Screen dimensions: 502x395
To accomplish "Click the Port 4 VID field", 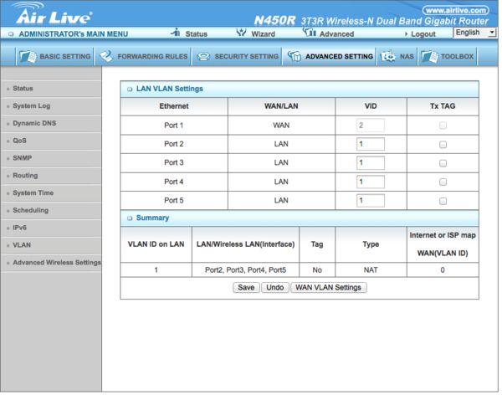I will [x=371, y=182].
